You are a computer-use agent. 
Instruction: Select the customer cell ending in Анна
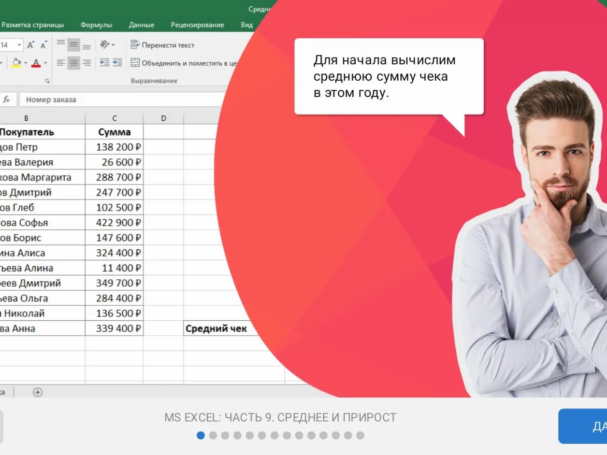coord(43,328)
